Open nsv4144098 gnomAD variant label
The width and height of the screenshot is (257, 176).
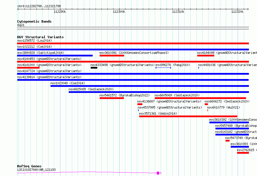click(227, 53)
